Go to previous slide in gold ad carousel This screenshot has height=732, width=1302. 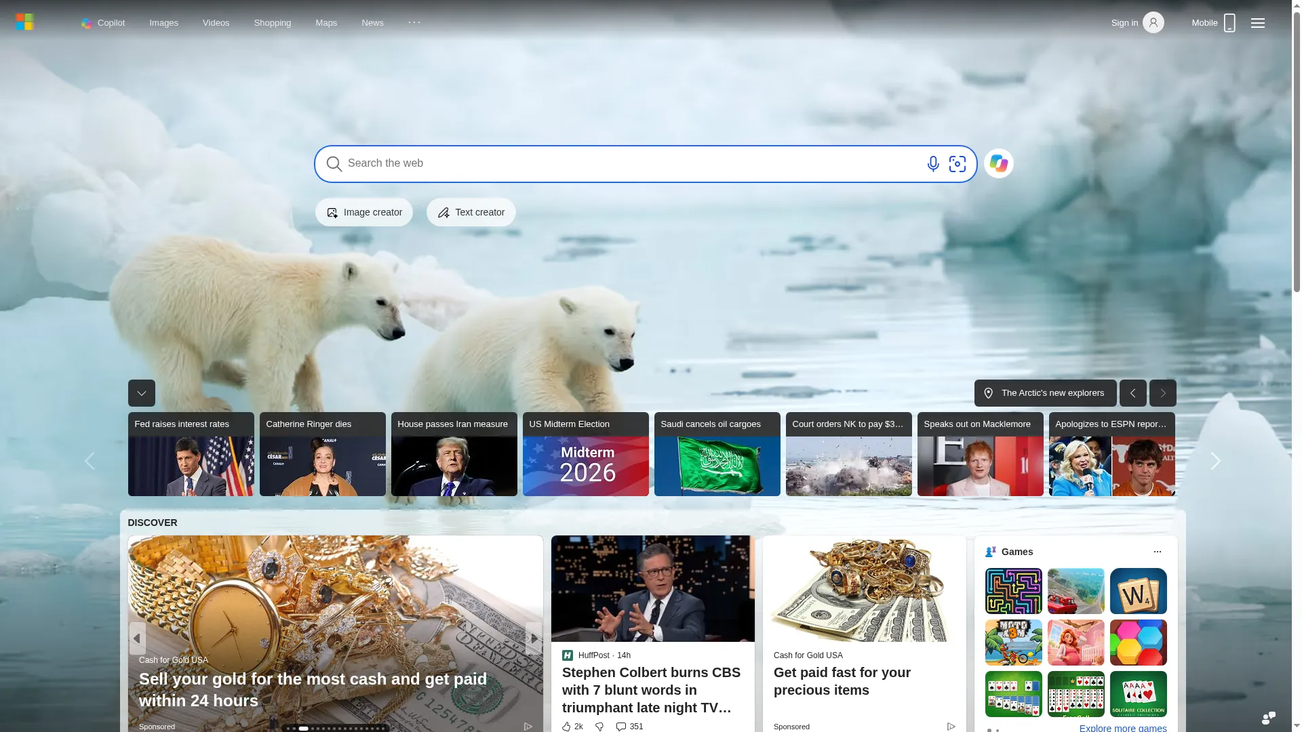coord(137,638)
